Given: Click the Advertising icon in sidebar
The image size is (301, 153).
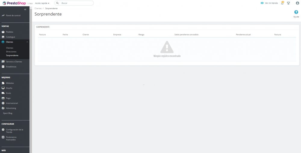Looking at the screenshot, I should point(3,108).
